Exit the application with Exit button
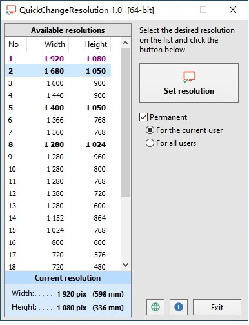Screen dimensions: 249x325 217,307
